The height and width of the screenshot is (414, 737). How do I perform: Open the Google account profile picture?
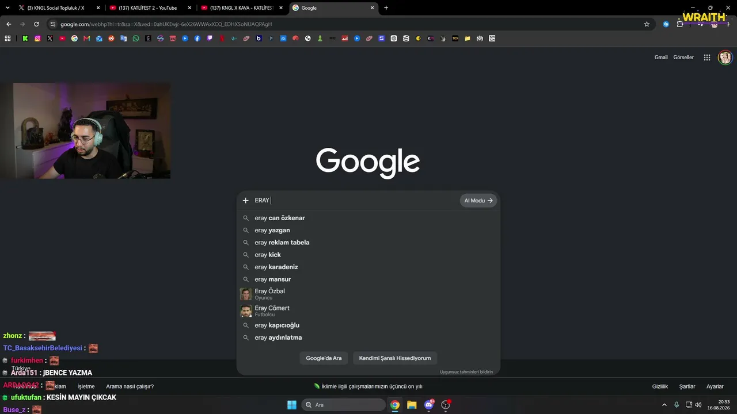point(725,57)
